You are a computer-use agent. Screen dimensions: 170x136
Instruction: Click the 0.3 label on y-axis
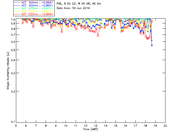coord(13,73)
